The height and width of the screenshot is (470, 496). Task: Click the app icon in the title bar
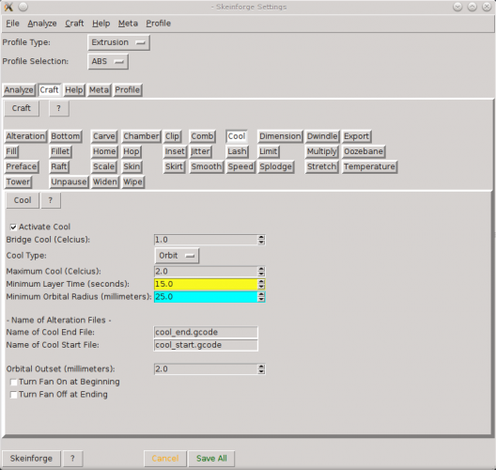point(8,7)
